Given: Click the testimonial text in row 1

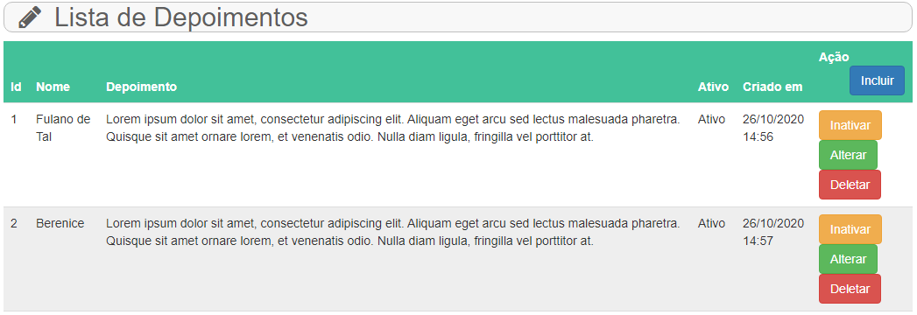Looking at the screenshot, I should [x=393, y=128].
